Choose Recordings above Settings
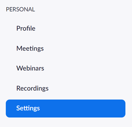The height and width of the screenshot is (127, 132). coord(66,88)
